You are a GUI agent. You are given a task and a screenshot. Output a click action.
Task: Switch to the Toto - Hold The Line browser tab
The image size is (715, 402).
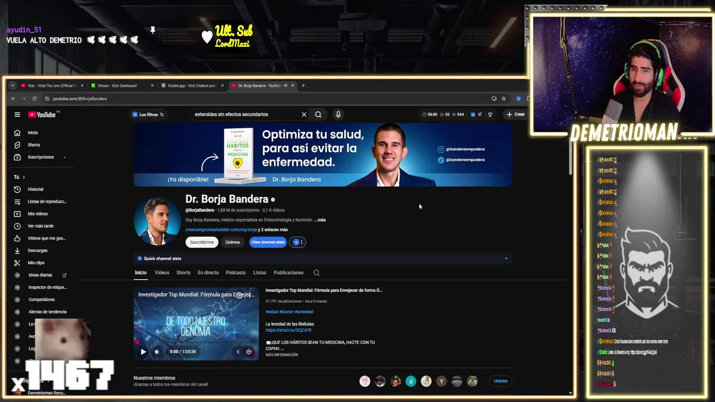click(51, 85)
